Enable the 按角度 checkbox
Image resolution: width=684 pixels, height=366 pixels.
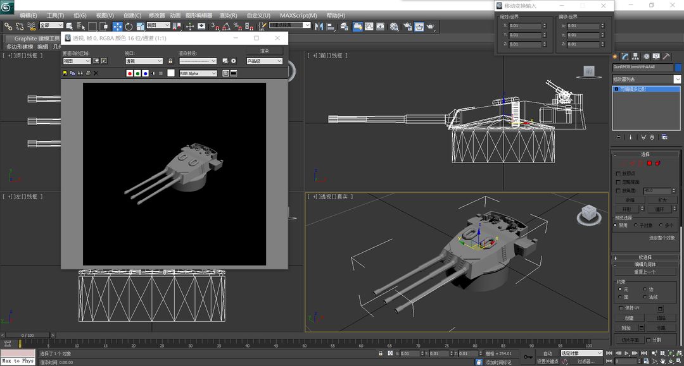(617, 191)
